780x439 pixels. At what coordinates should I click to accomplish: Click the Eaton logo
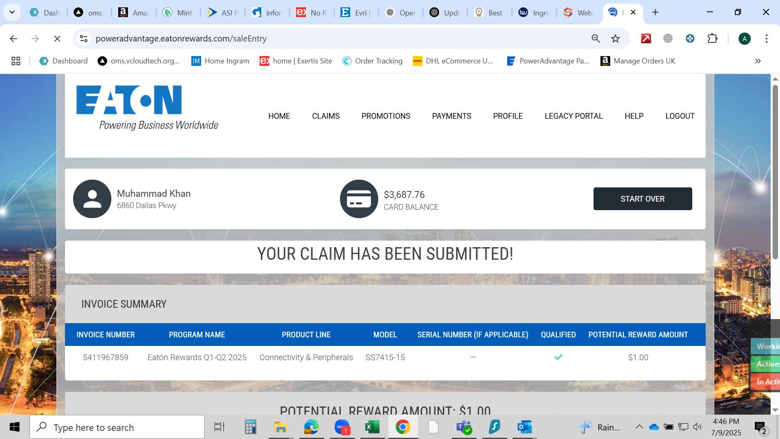point(147,108)
